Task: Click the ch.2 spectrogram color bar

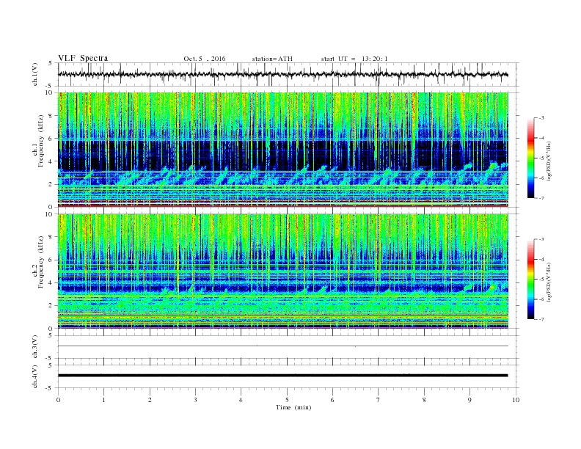Action: pyautogui.click(x=530, y=280)
